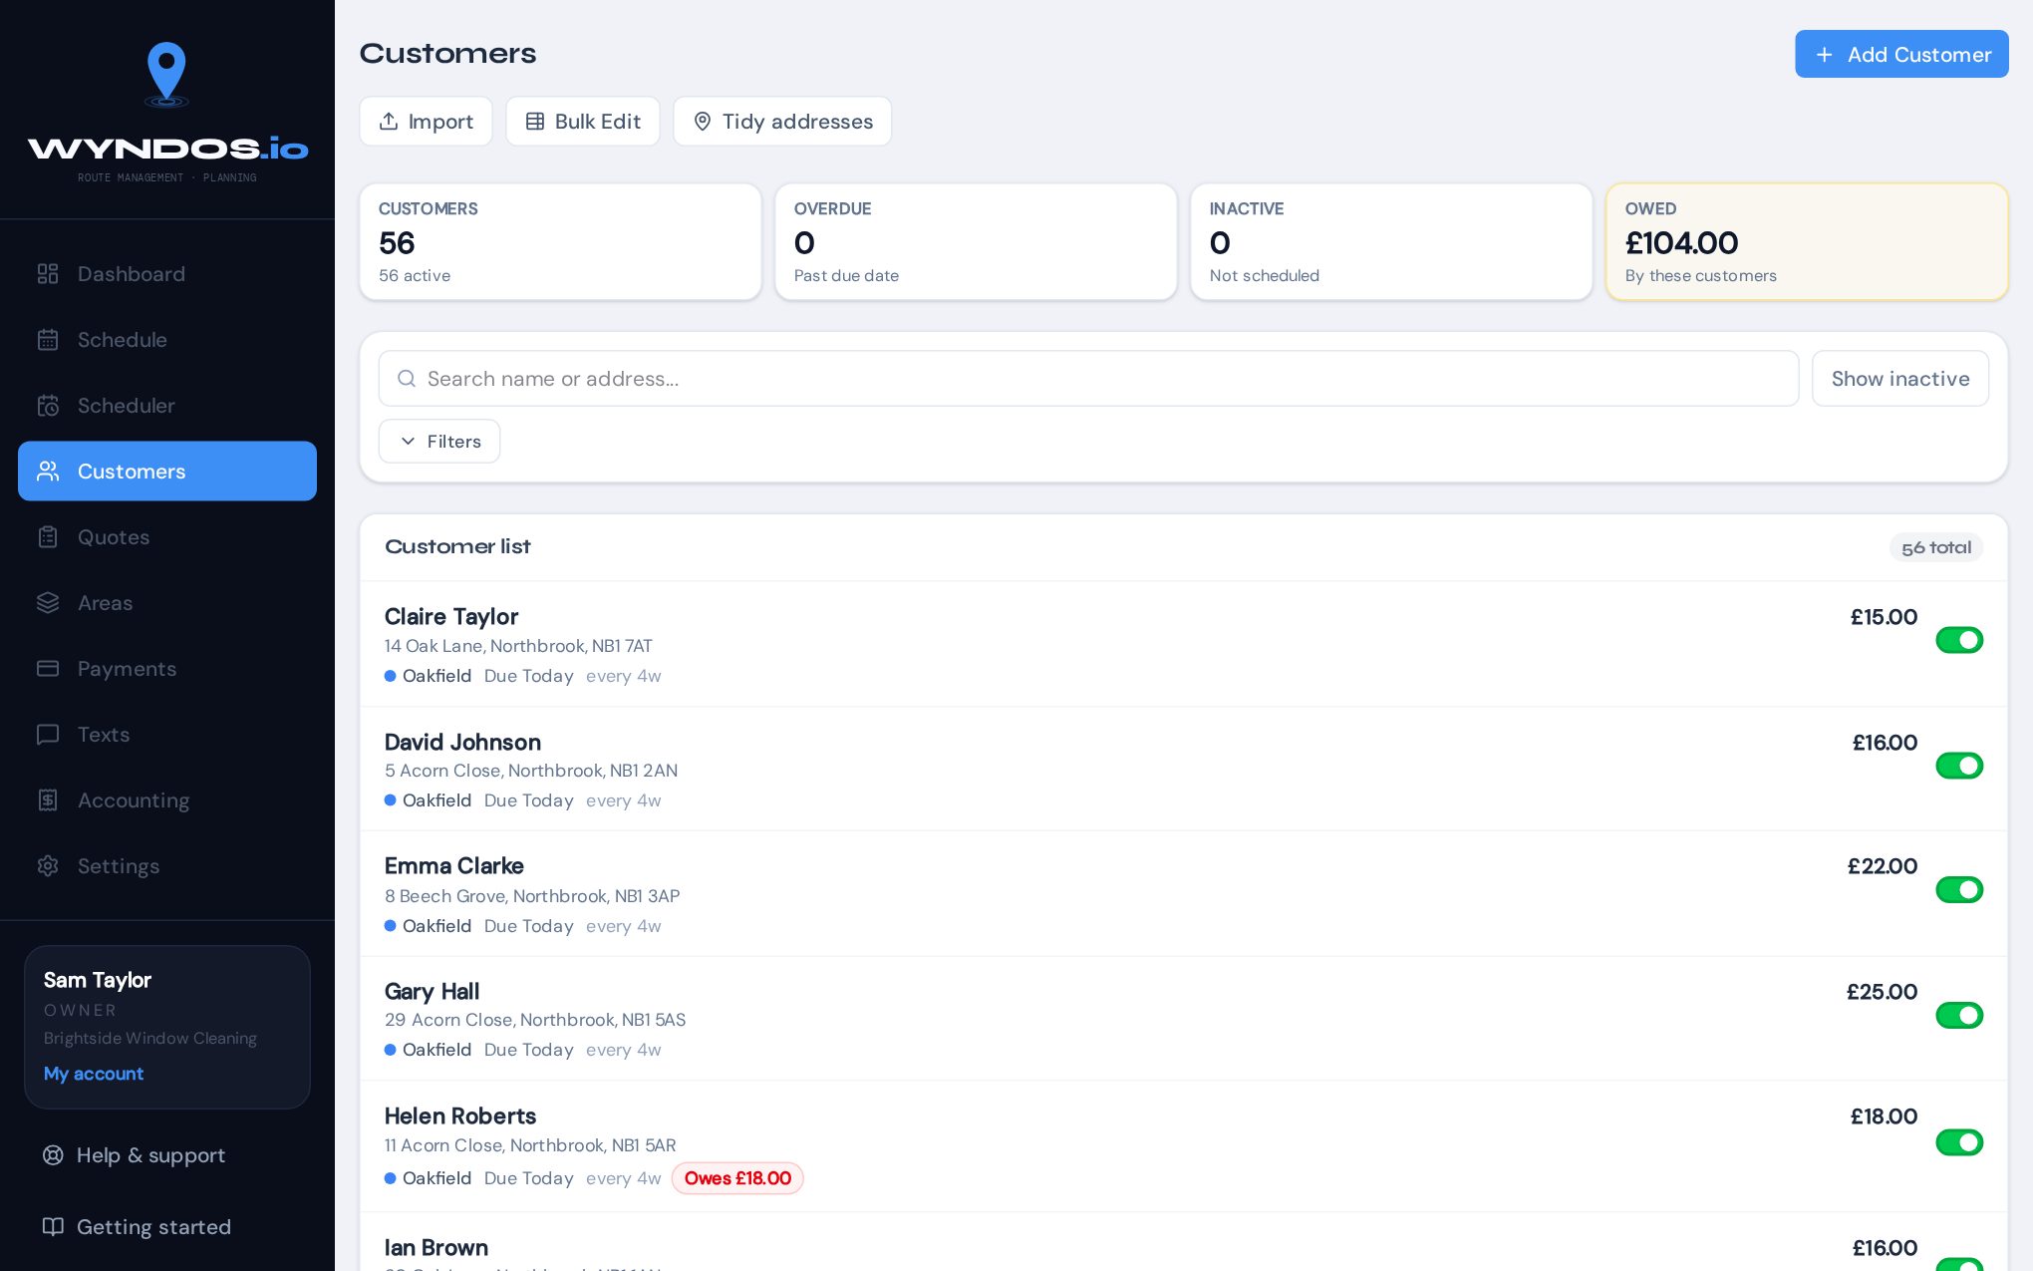Click the plus icon on Add Customer
The width and height of the screenshot is (2033, 1271).
click(x=1824, y=55)
